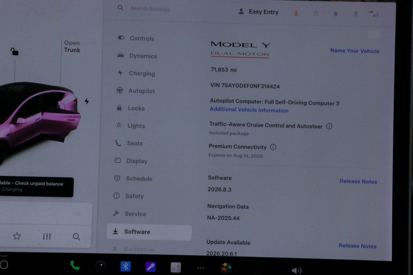
Task: Launch the purple microphone karaoke app
Action: [150, 267]
